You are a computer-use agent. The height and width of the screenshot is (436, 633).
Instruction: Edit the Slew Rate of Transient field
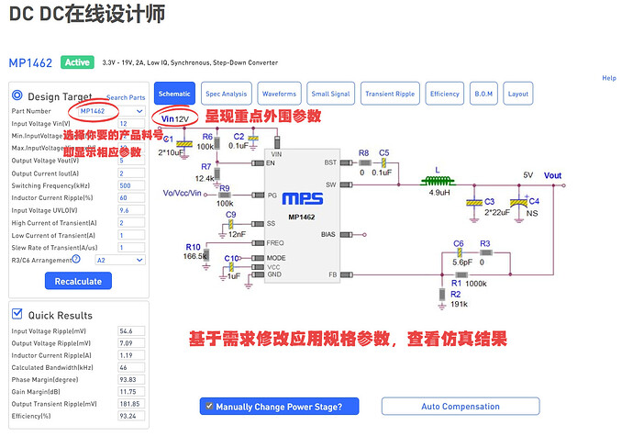[x=131, y=247]
